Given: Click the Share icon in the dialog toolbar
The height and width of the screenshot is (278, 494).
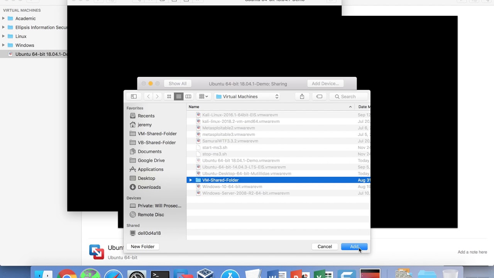Looking at the screenshot, I should 302,97.
